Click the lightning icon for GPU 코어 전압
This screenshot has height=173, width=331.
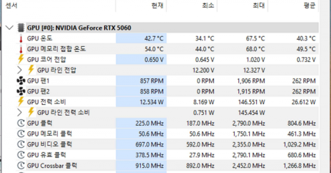(x=21, y=59)
